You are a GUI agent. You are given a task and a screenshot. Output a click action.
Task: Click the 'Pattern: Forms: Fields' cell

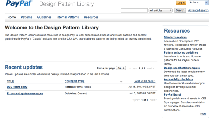(x=78, y=87)
